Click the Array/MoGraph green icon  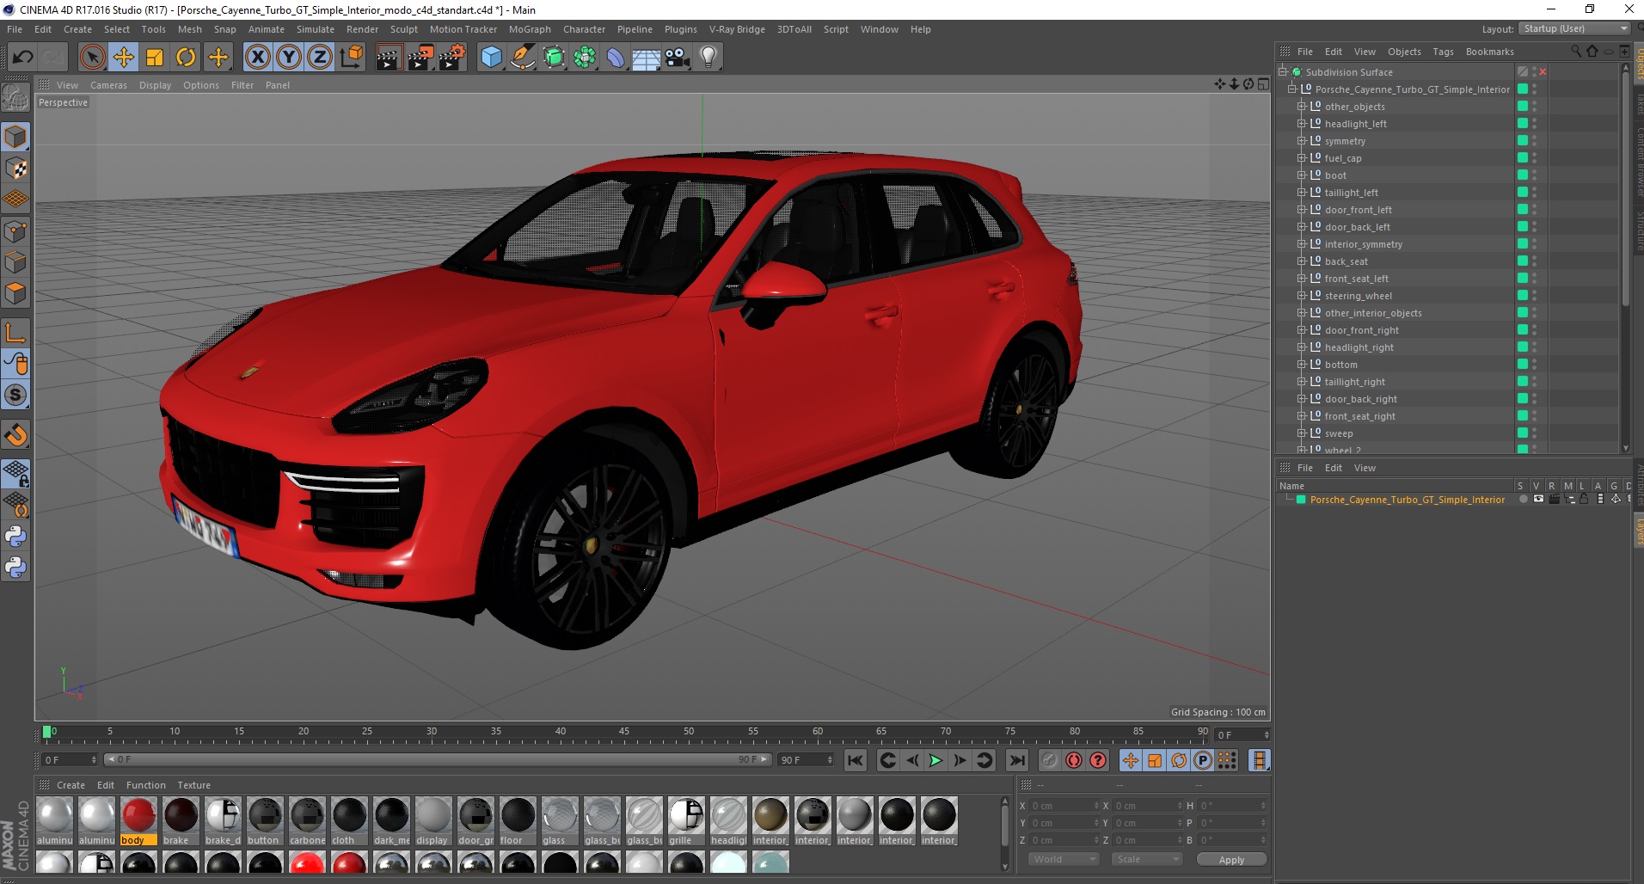[585, 58]
